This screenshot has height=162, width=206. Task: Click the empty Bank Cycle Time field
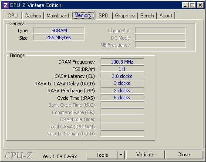(x=122, y=105)
